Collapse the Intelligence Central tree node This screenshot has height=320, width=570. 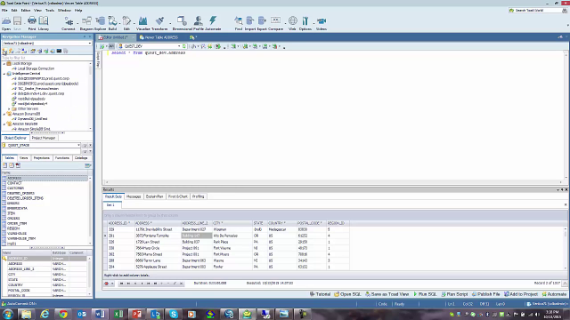4,74
